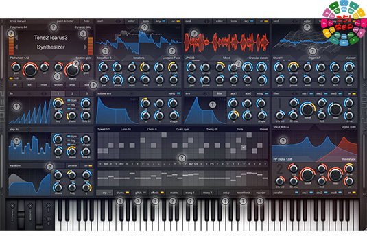Select the previous patch category arrow
Screen dimensions: 367x249
16,38
